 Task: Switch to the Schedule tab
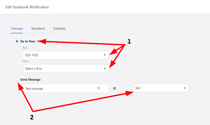click(x=59, y=28)
